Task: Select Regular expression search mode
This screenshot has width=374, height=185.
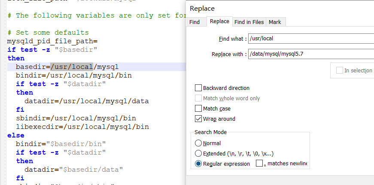Action: click(x=198, y=164)
